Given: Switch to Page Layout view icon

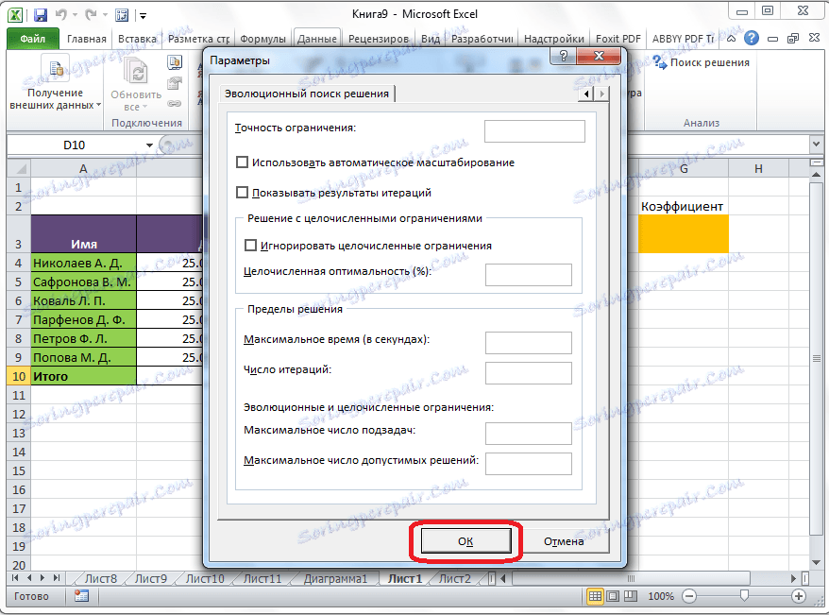Looking at the screenshot, I should click(x=615, y=596).
